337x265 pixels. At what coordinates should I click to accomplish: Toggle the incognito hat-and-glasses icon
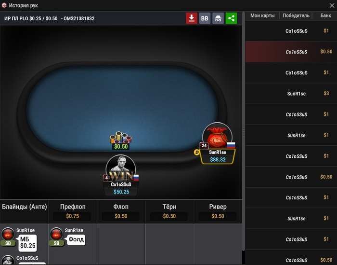tap(218, 18)
